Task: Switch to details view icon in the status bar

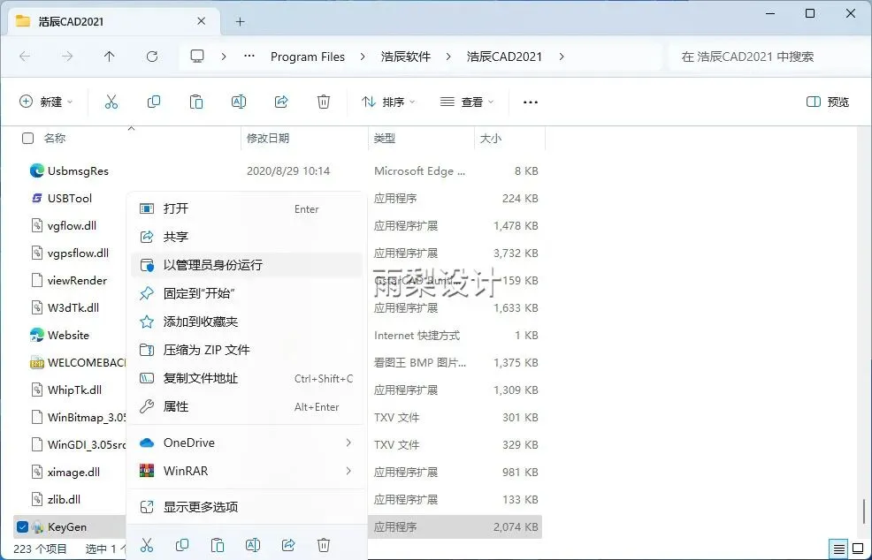Action: 839,549
